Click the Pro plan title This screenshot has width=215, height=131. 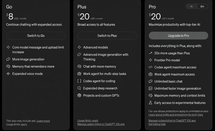click(x=152, y=7)
